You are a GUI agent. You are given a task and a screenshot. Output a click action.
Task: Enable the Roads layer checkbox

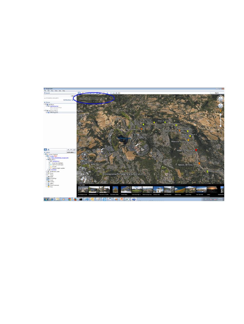coord(47,177)
